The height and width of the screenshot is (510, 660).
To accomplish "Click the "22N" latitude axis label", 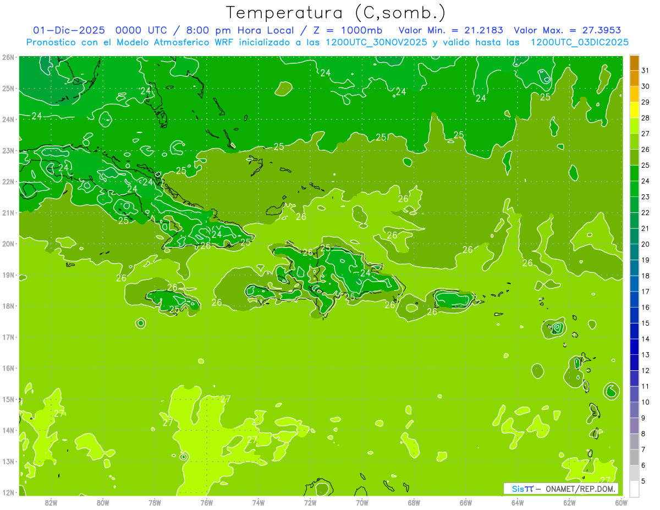I will [8, 182].
